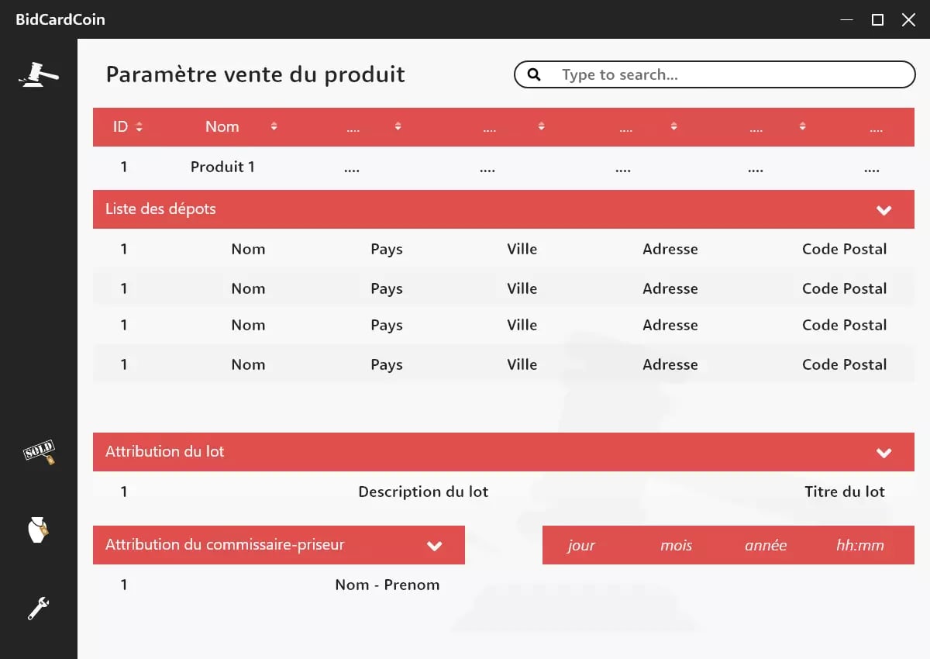Click the Description du lot entry

(423, 492)
